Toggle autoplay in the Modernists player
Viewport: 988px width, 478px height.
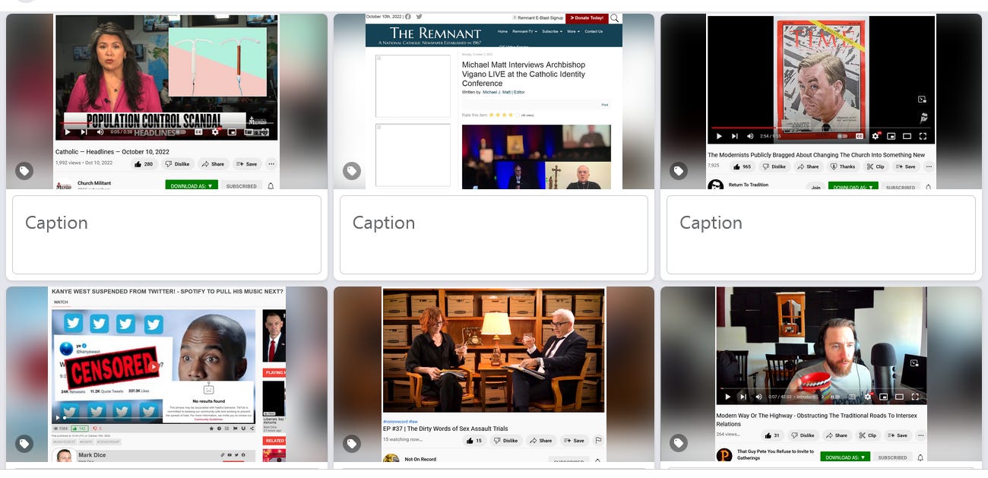click(x=842, y=136)
